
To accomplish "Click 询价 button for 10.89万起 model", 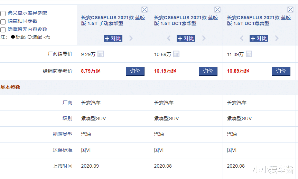I will 281,71.
